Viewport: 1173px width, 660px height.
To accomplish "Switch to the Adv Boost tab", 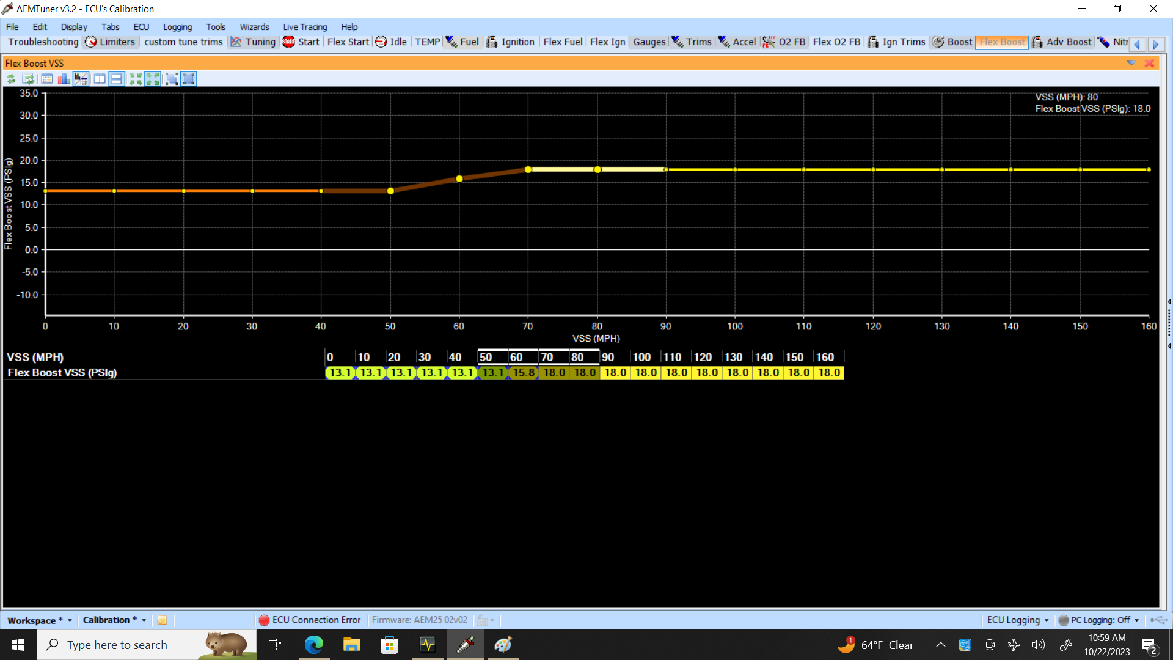I will (1062, 42).
